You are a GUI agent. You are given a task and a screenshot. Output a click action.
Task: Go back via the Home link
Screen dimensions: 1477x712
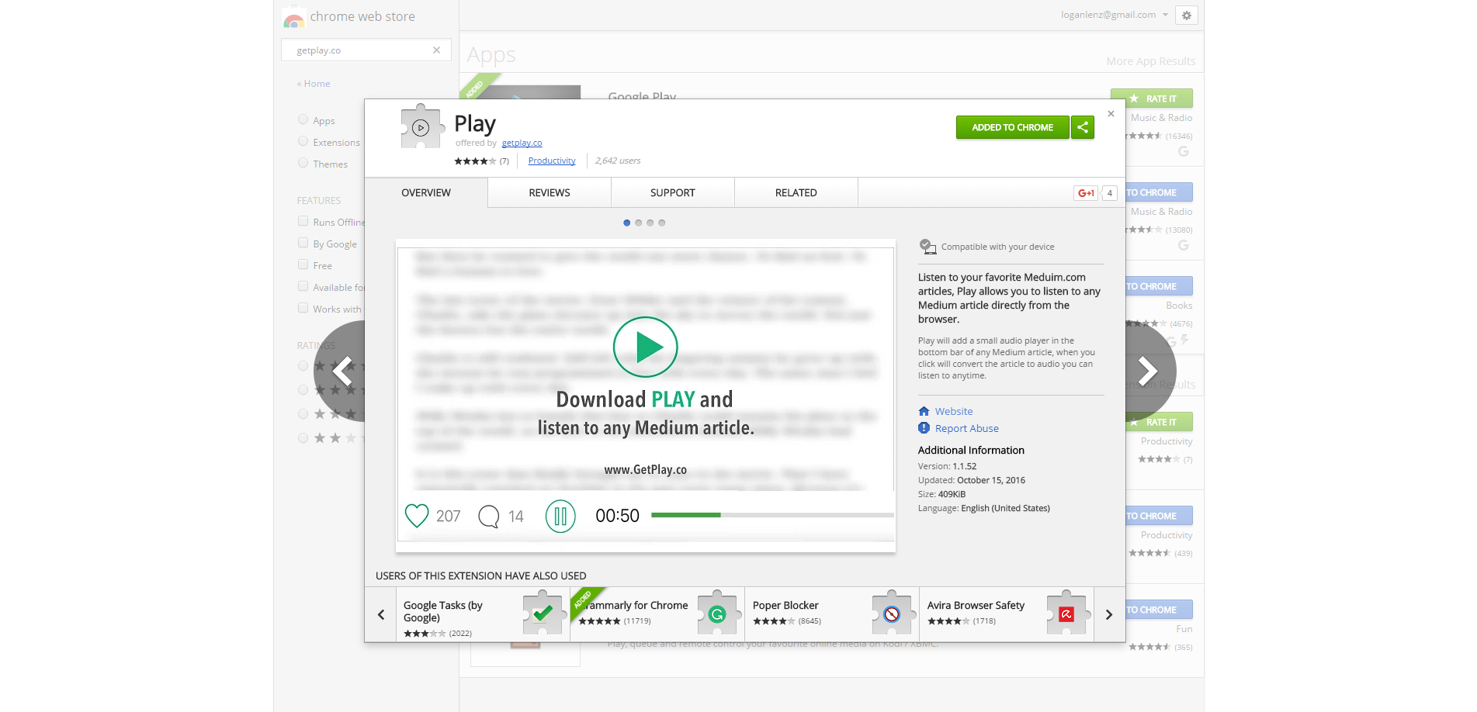pyautogui.click(x=314, y=83)
